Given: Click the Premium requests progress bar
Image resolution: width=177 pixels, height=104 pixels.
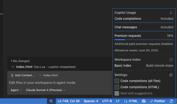Looking at the screenshot, I should coord(144,40).
